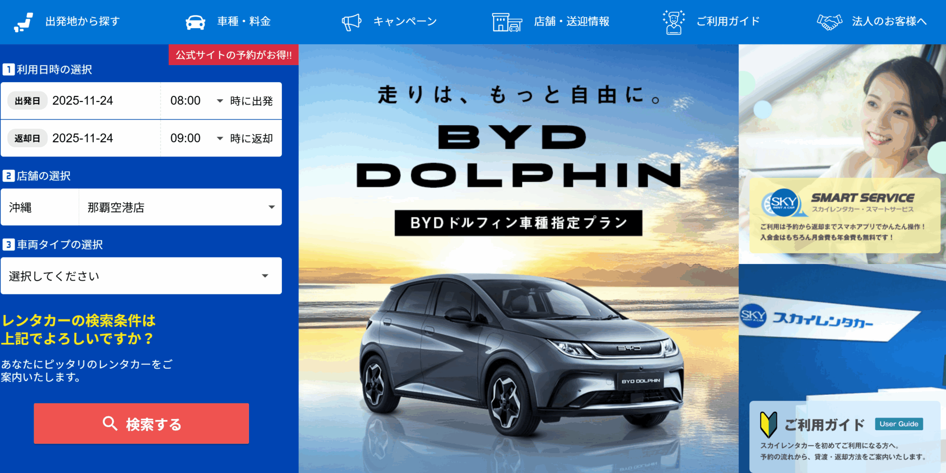Click the staff person icon for ご利用ガイド

tap(674, 22)
